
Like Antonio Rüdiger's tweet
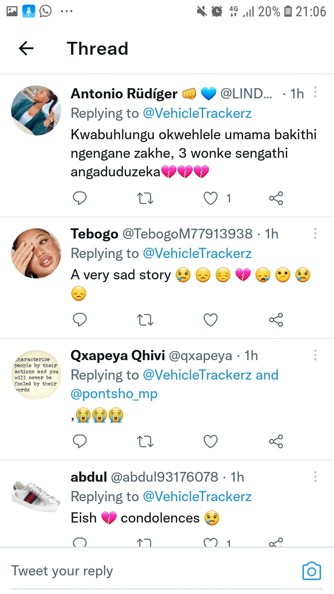211,199
